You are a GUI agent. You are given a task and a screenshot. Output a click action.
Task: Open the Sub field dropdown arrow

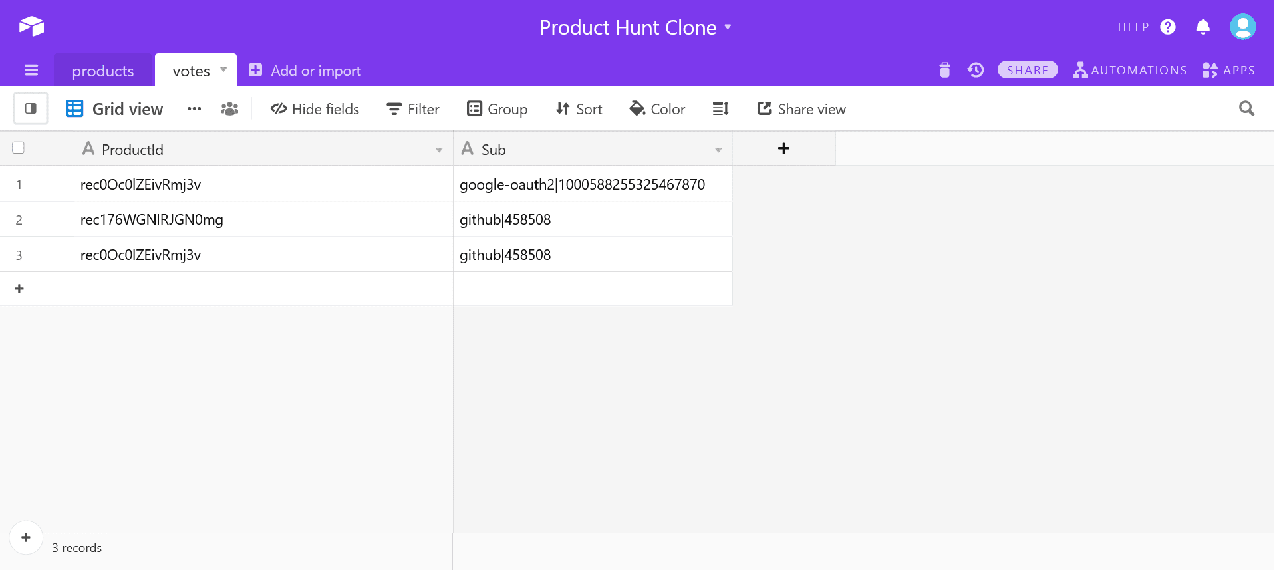[718, 150]
